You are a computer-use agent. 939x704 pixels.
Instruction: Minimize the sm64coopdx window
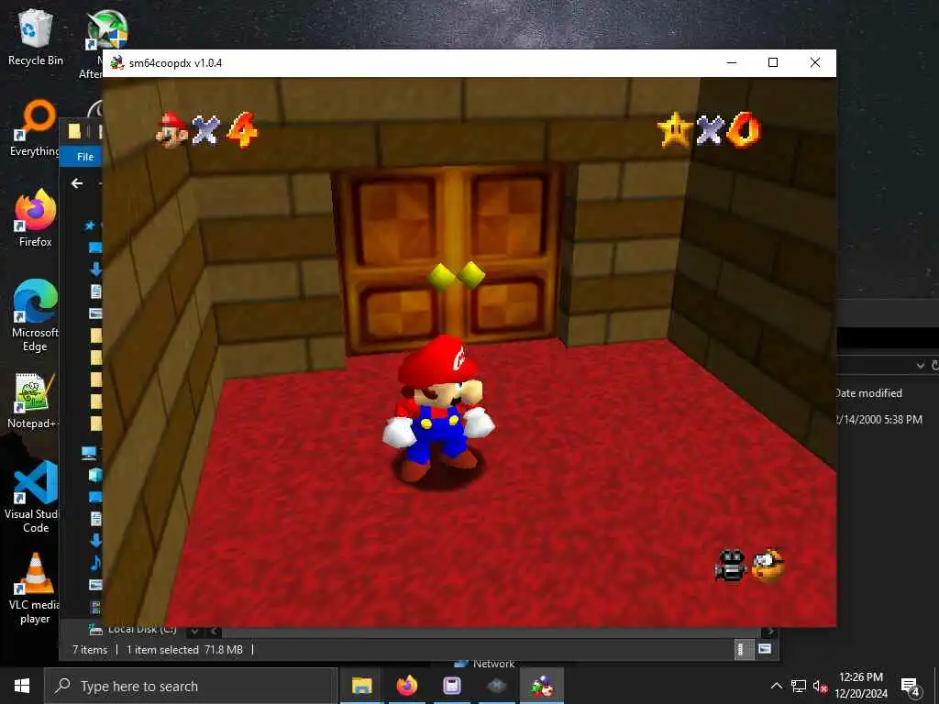731,63
